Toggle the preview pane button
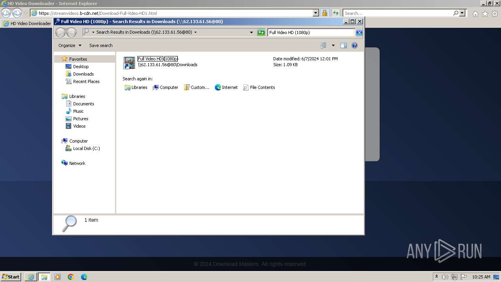Viewport: 501px width, 282px height. [x=343, y=45]
